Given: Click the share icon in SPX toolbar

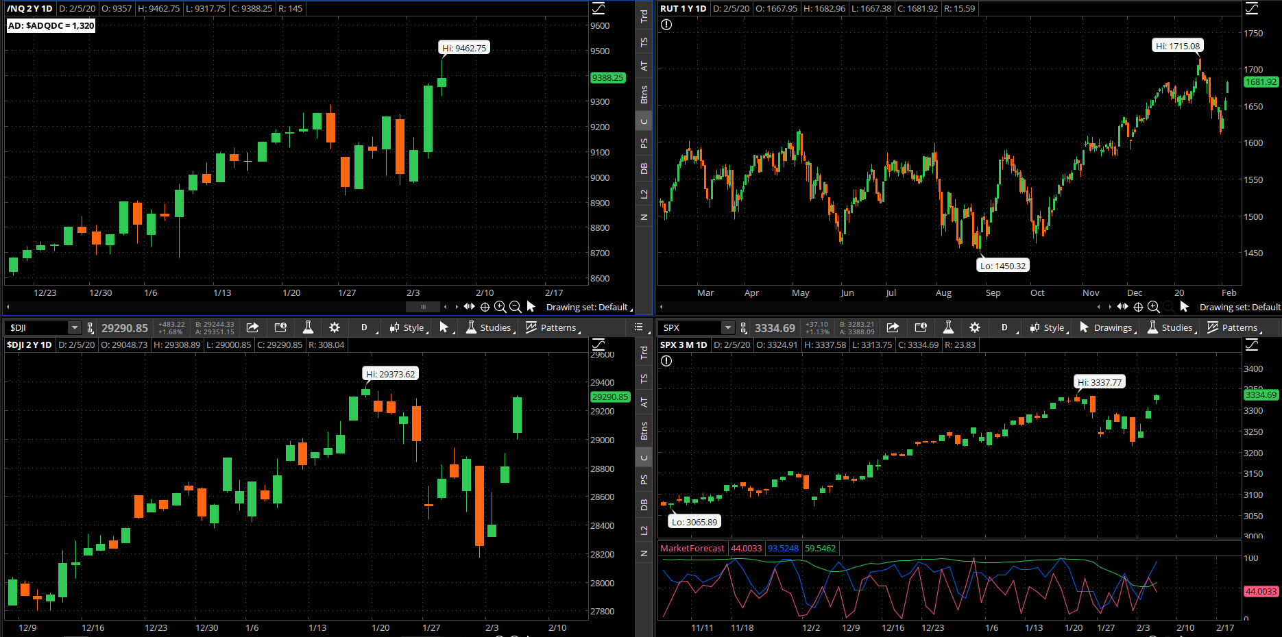Looking at the screenshot, I should 893,327.
